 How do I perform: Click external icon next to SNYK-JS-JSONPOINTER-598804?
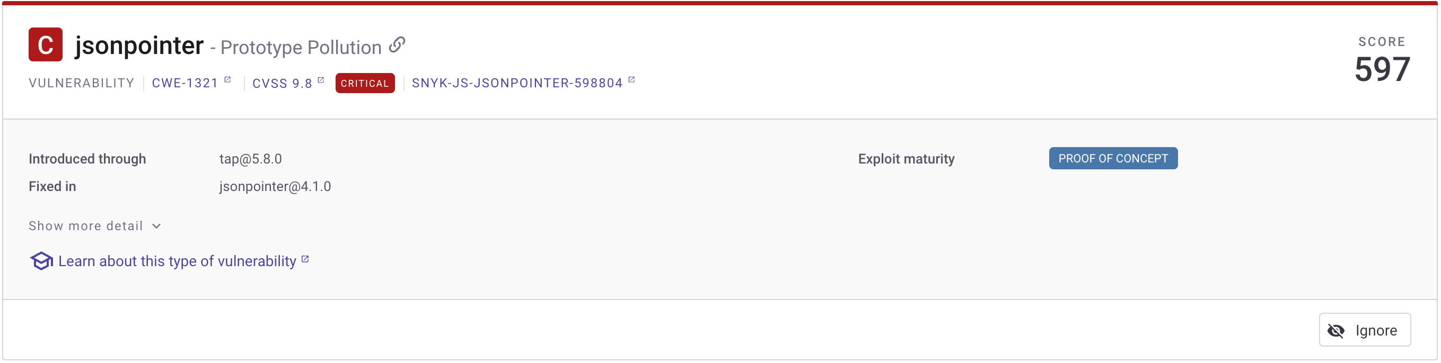pyautogui.click(x=631, y=80)
